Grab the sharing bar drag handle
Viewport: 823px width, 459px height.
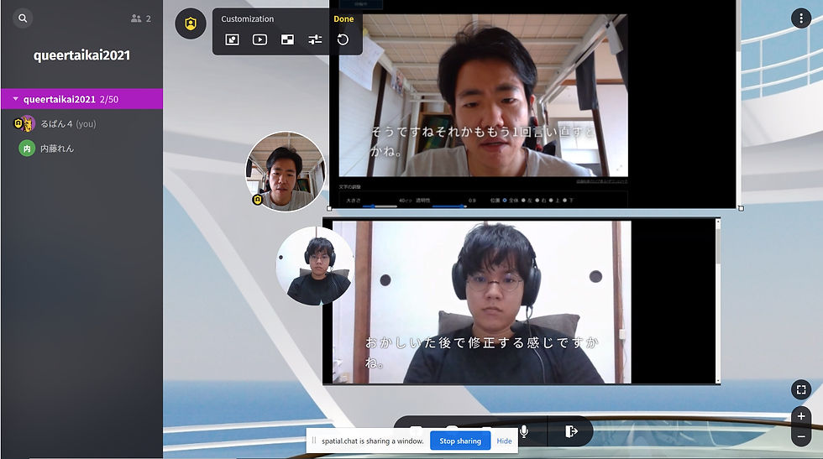click(x=314, y=441)
